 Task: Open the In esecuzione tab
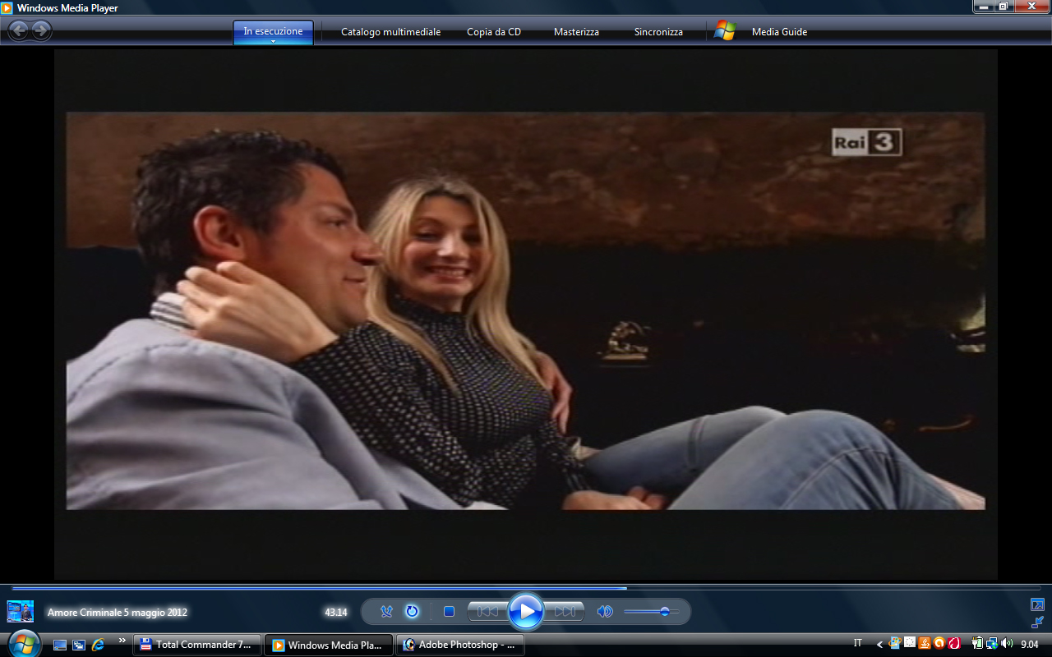[x=273, y=31]
